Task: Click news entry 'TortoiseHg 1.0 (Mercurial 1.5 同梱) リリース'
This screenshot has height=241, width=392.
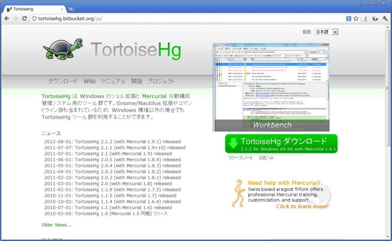Action: point(121,214)
